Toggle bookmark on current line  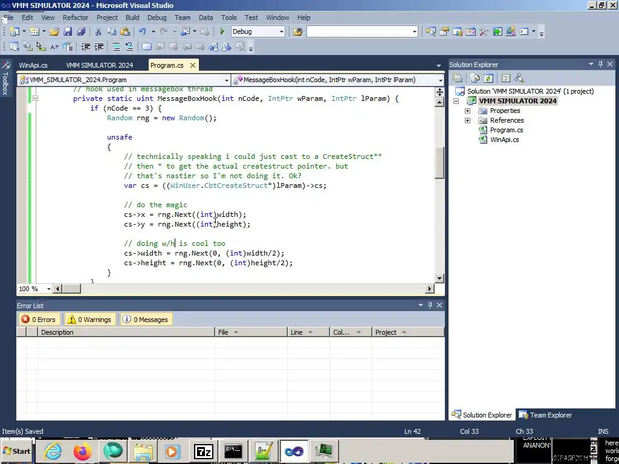pyautogui.click(x=147, y=47)
